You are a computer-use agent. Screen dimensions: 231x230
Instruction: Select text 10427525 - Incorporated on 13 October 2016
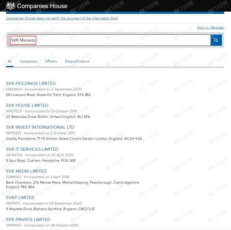click(42, 111)
